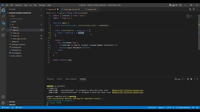Switch to the Problems panel tab
Viewport: 200px width, 112px height.
click(x=50, y=79)
